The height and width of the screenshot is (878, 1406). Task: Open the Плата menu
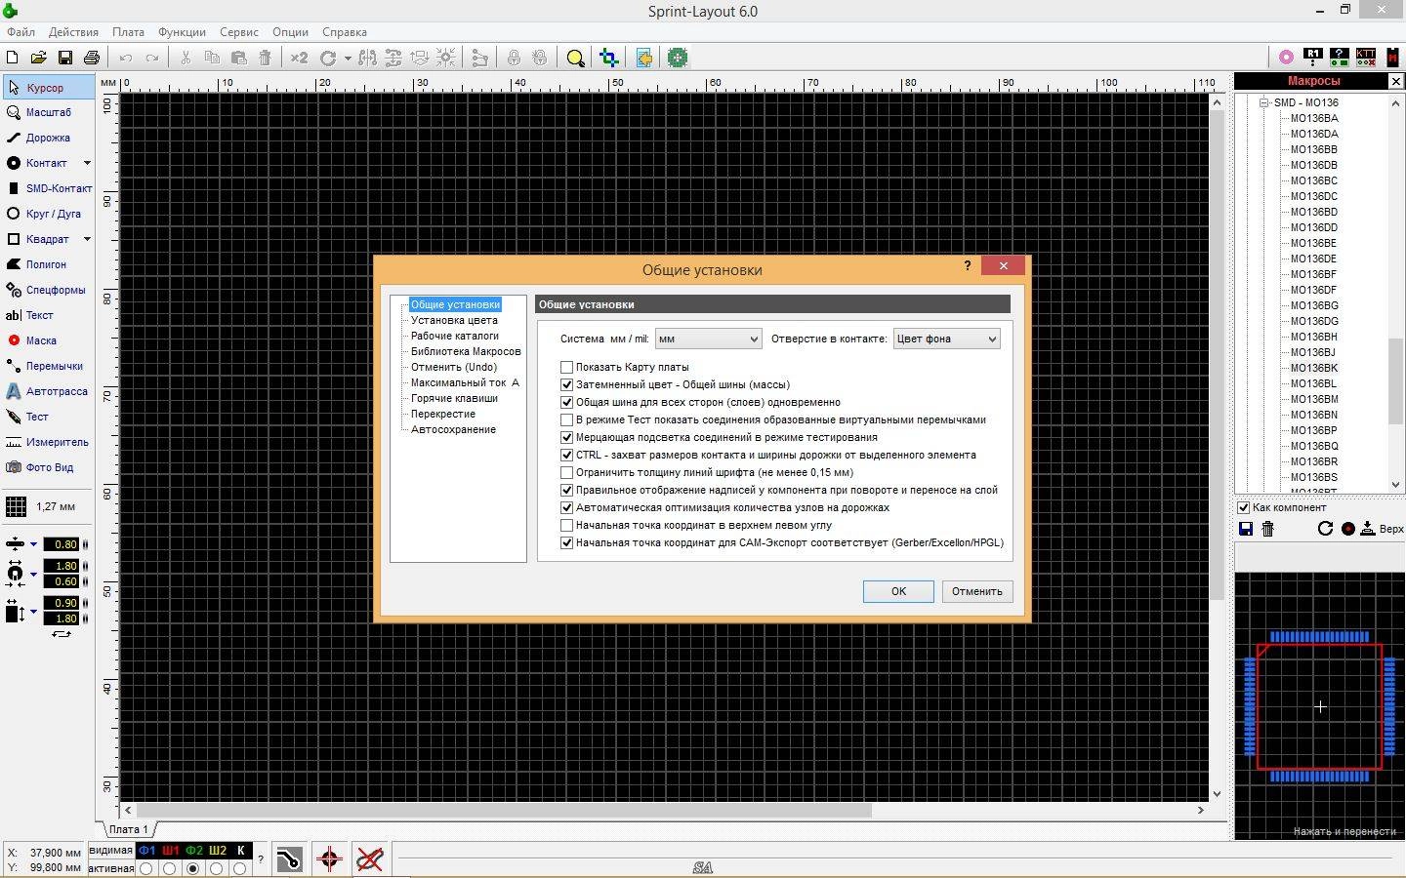click(x=128, y=32)
